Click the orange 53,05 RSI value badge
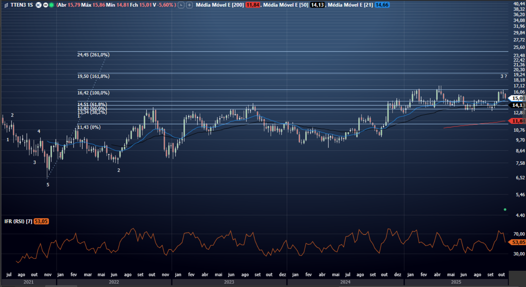The image size is (526, 287). [x=41, y=221]
